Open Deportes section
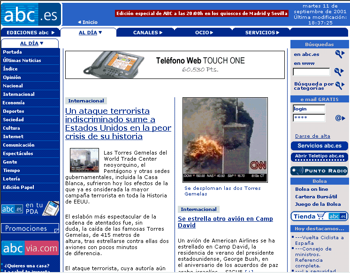Screen dimensions: 350x273 [x=14, y=111]
